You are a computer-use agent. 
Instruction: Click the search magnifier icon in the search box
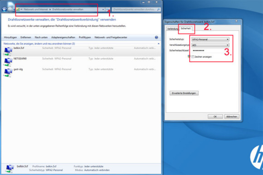[x=158, y=10]
